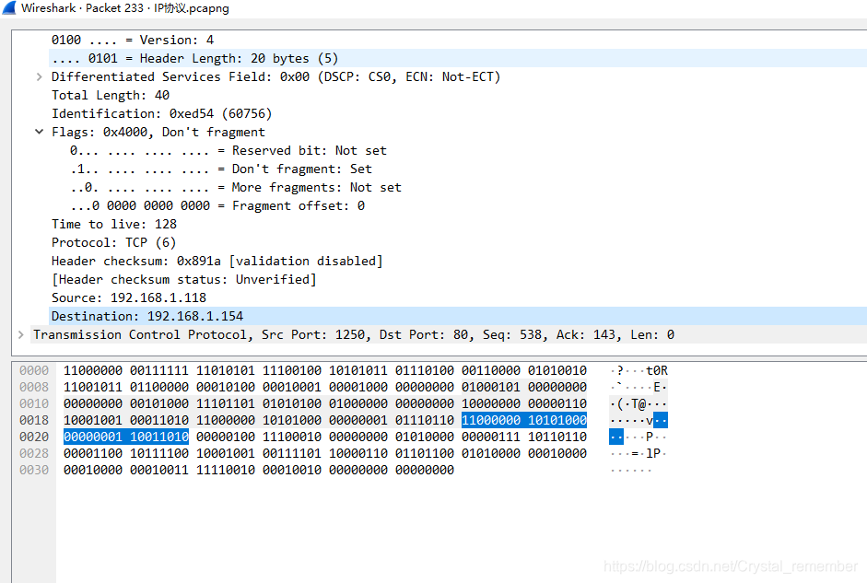Select the Version: 4 field
The width and height of the screenshot is (867, 583).
(132, 40)
